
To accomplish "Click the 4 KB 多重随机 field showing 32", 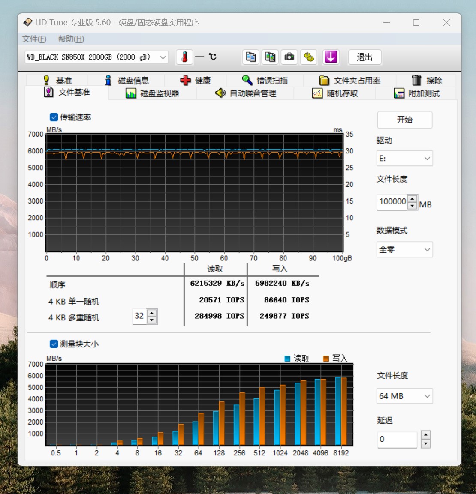I will point(140,316).
